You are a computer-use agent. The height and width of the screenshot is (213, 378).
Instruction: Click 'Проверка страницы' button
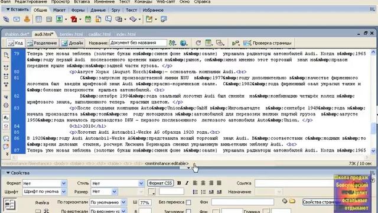(x=268, y=43)
